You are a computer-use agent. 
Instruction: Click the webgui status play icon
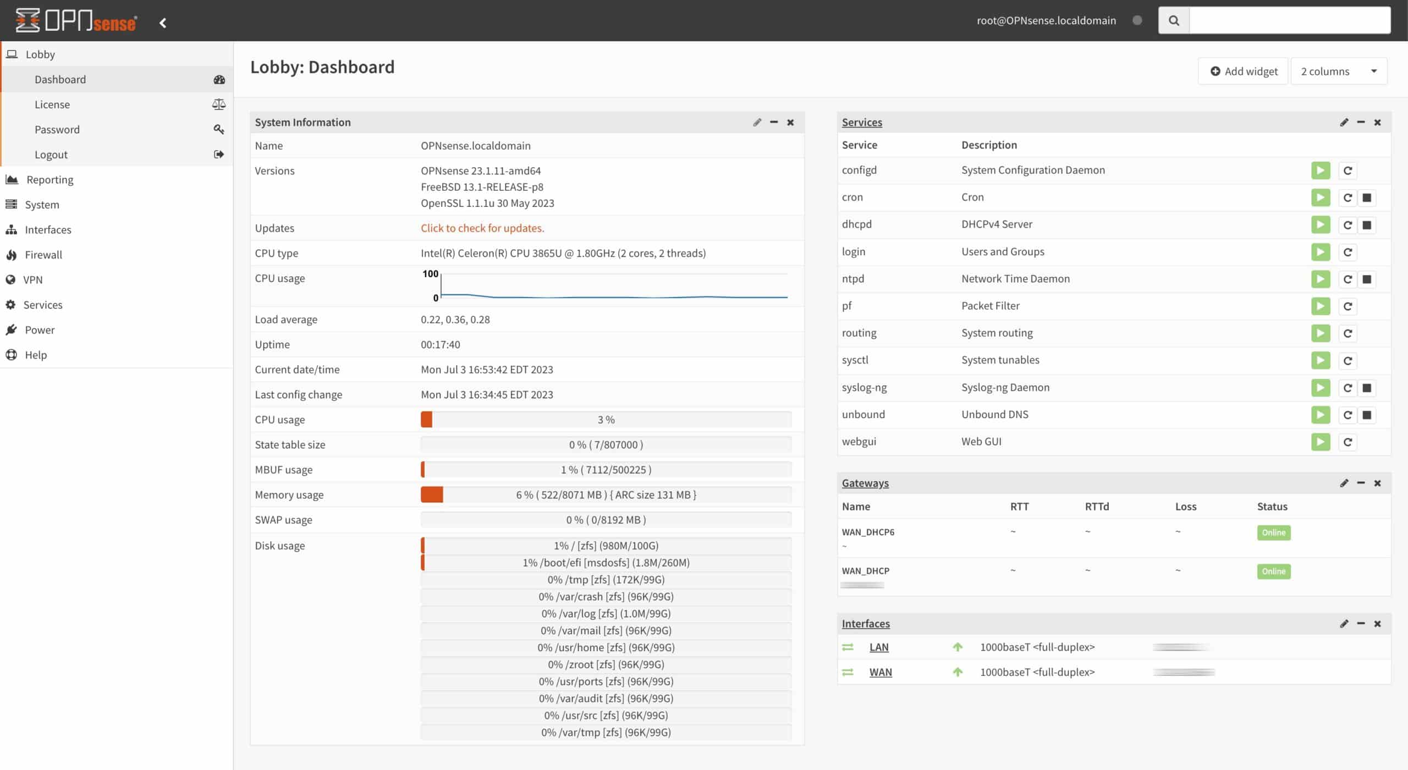[x=1321, y=442]
